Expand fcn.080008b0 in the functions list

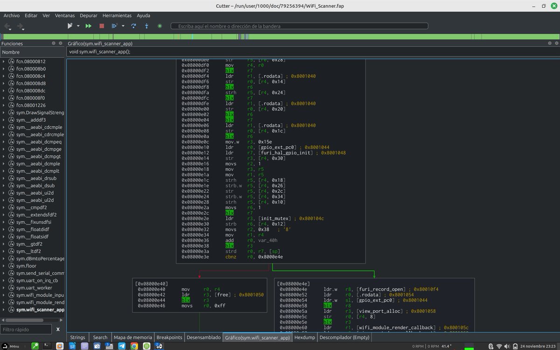tap(4, 69)
